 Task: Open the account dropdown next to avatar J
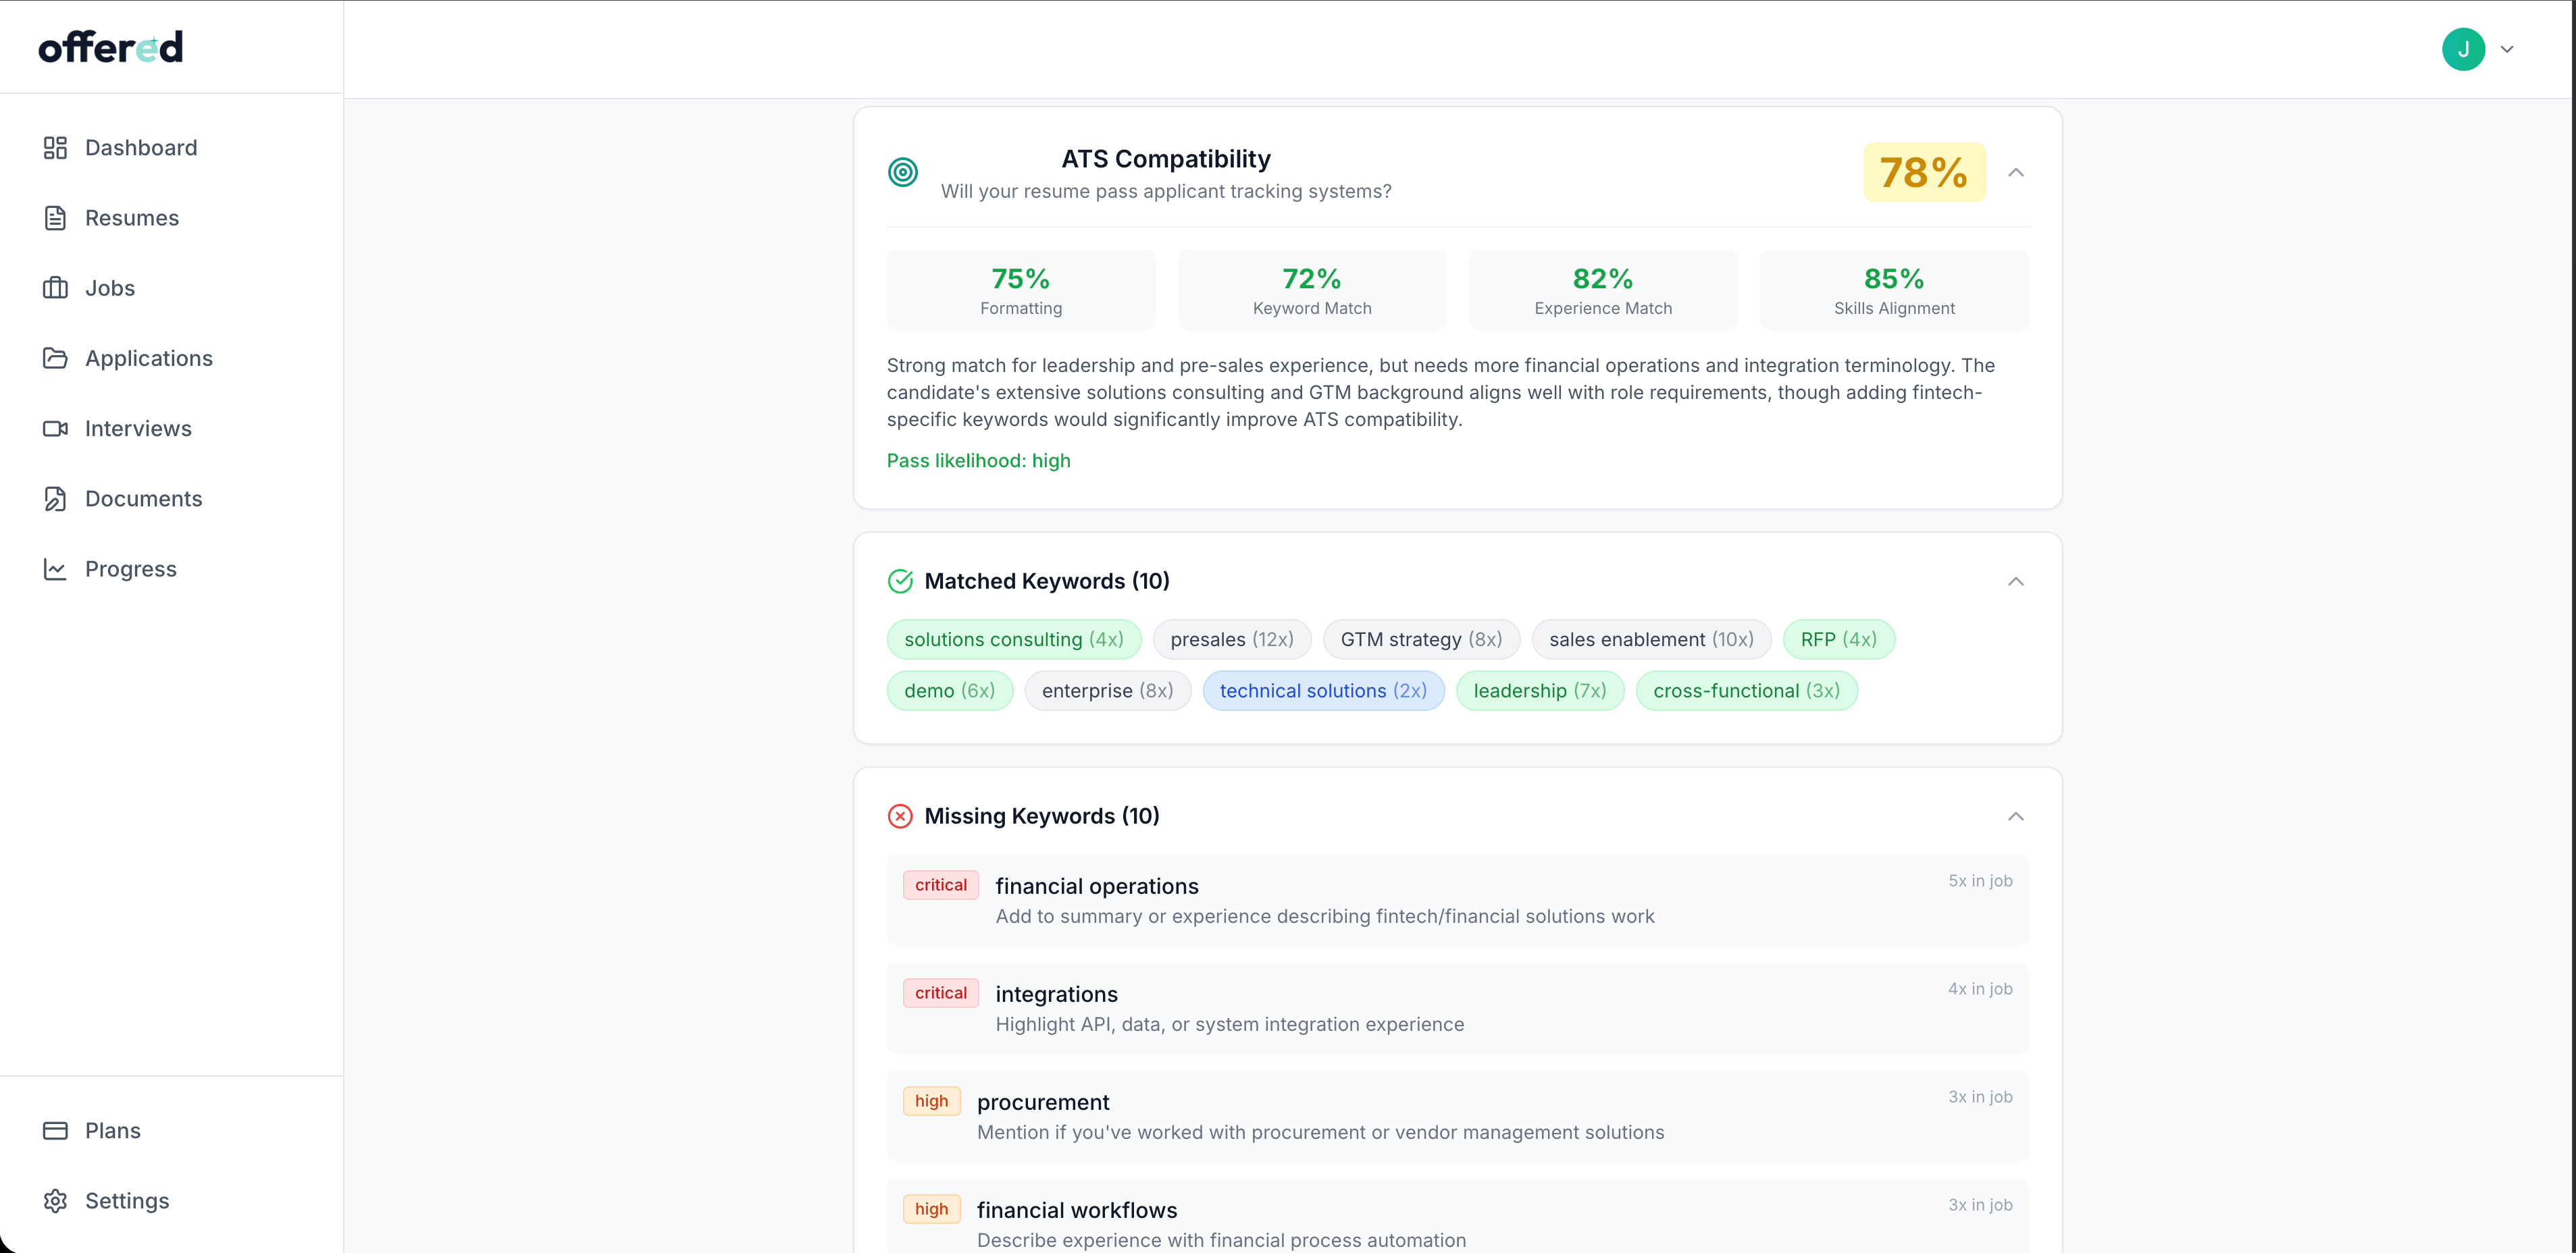pos(2509,48)
